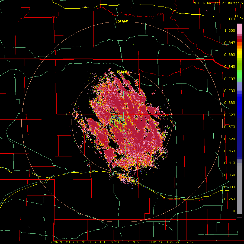This screenshot has width=244, height=244.
Task: Click the 0.733 legend value
Action: pyautogui.click(x=230, y=91)
